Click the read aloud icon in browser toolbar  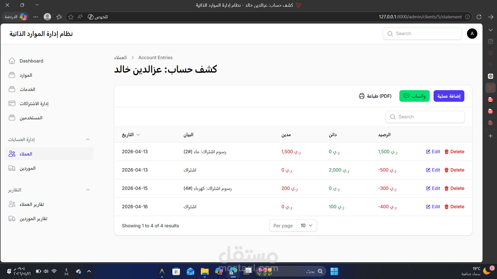[x=80, y=17]
